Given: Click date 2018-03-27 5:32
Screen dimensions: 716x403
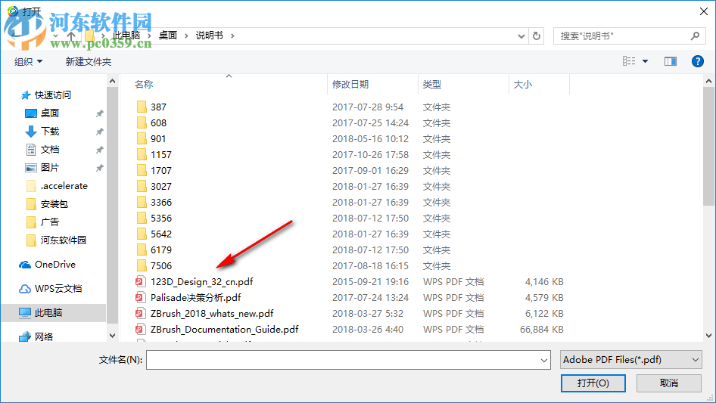Looking at the screenshot, I should point(368,314).
